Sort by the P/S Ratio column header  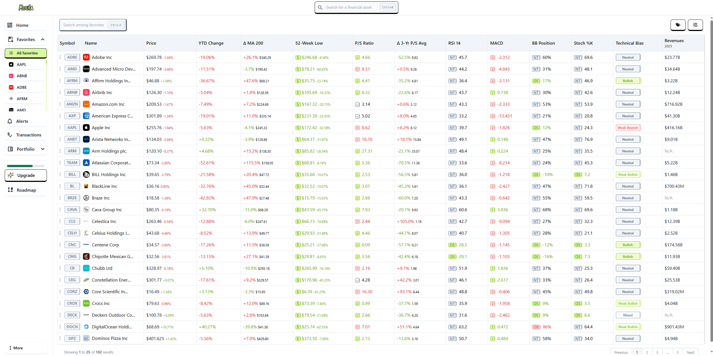tap(364, 43)
